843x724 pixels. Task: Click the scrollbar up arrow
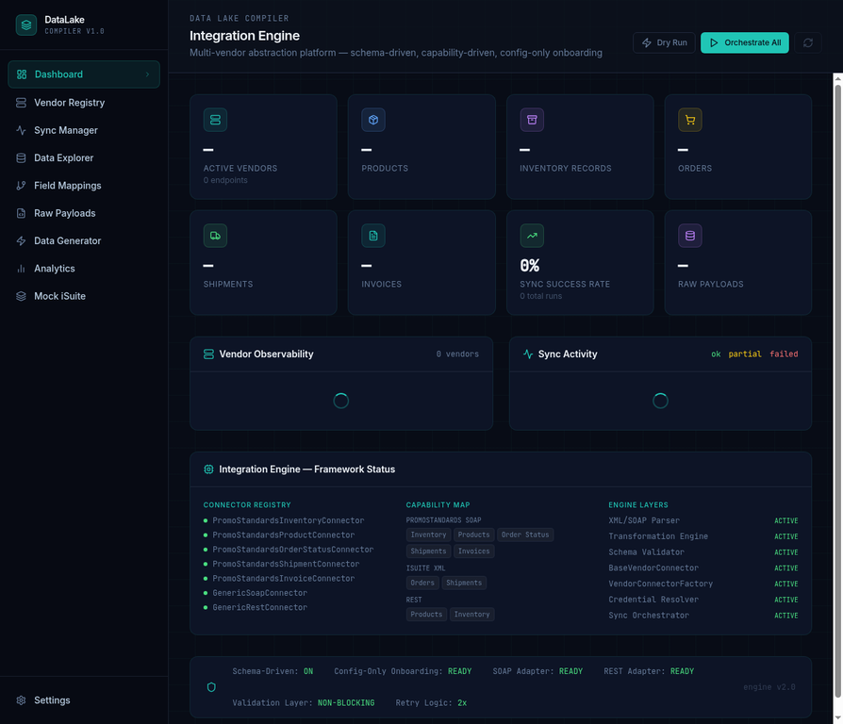(x=837, y=78)
